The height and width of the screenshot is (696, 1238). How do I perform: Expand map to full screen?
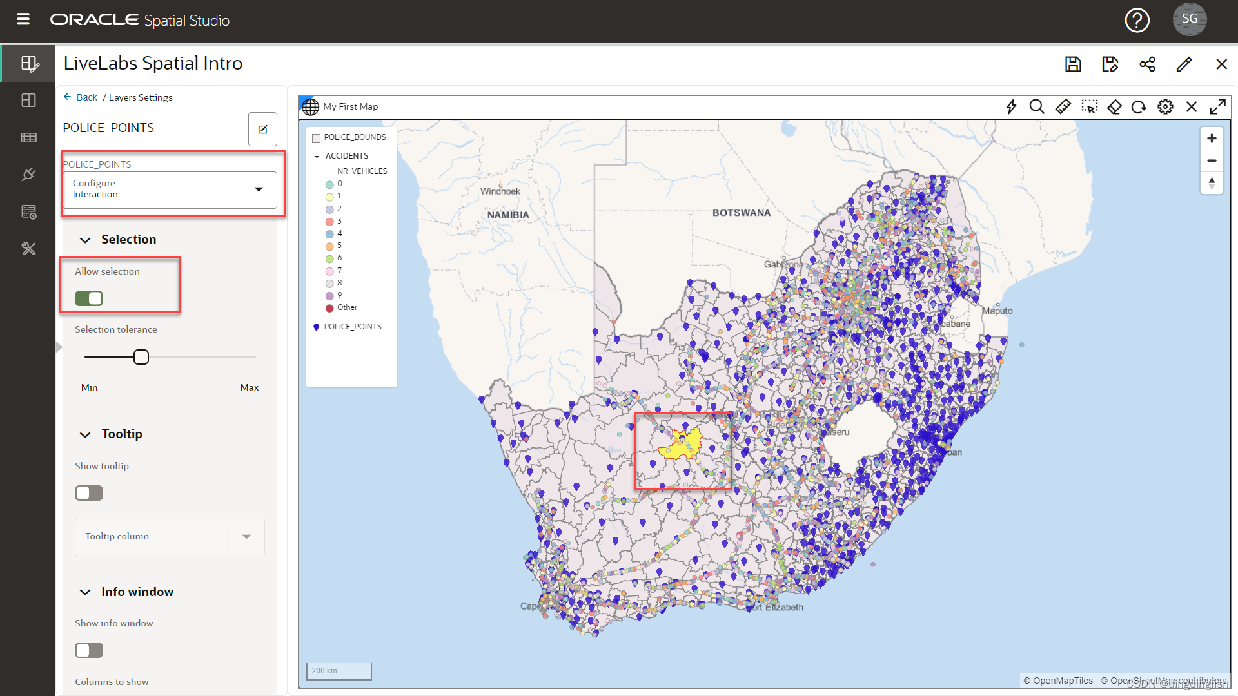tap(1217, 107)
